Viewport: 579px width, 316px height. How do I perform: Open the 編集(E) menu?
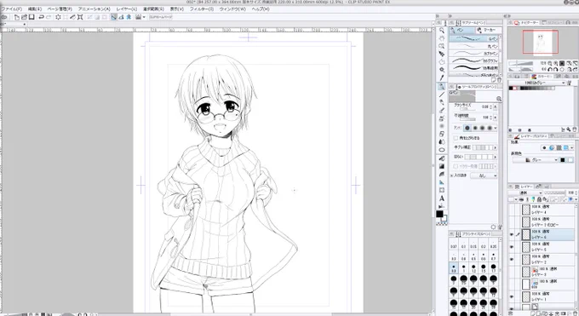point(35,9)
